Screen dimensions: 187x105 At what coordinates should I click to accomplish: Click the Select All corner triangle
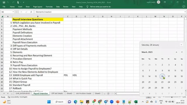point(2,16)
